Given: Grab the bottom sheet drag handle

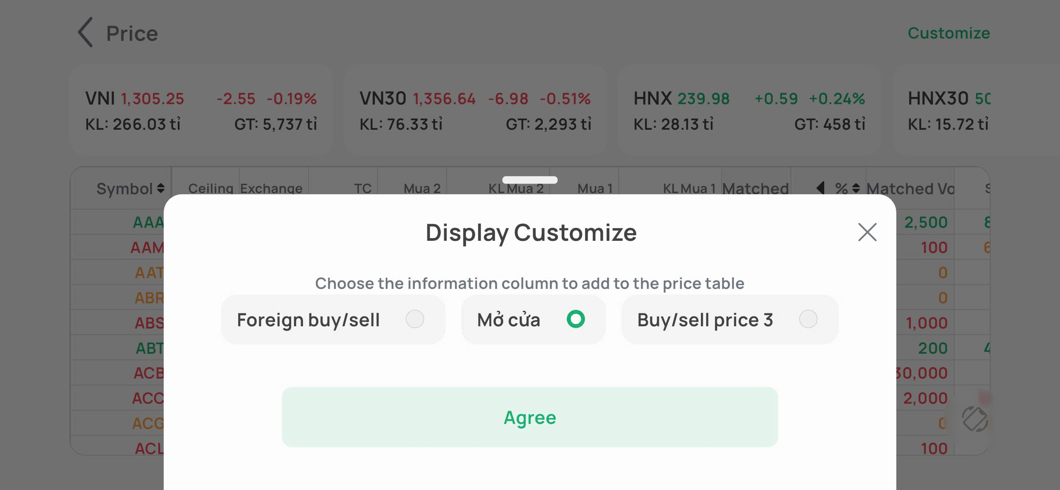Looking at the screenshot, I should [530, 180].
